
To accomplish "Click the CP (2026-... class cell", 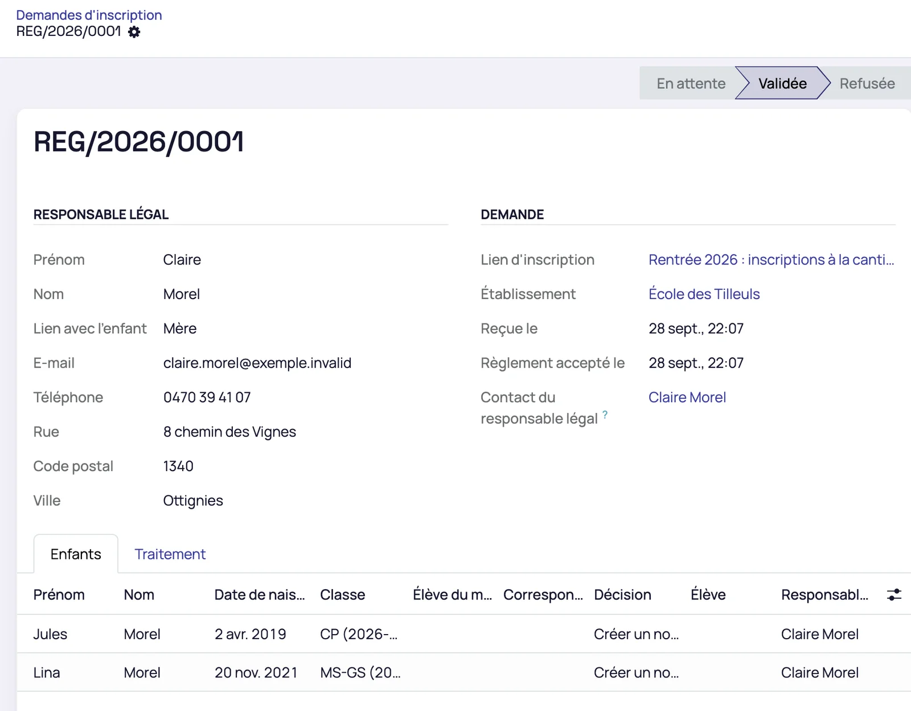I will coord(359,634).
